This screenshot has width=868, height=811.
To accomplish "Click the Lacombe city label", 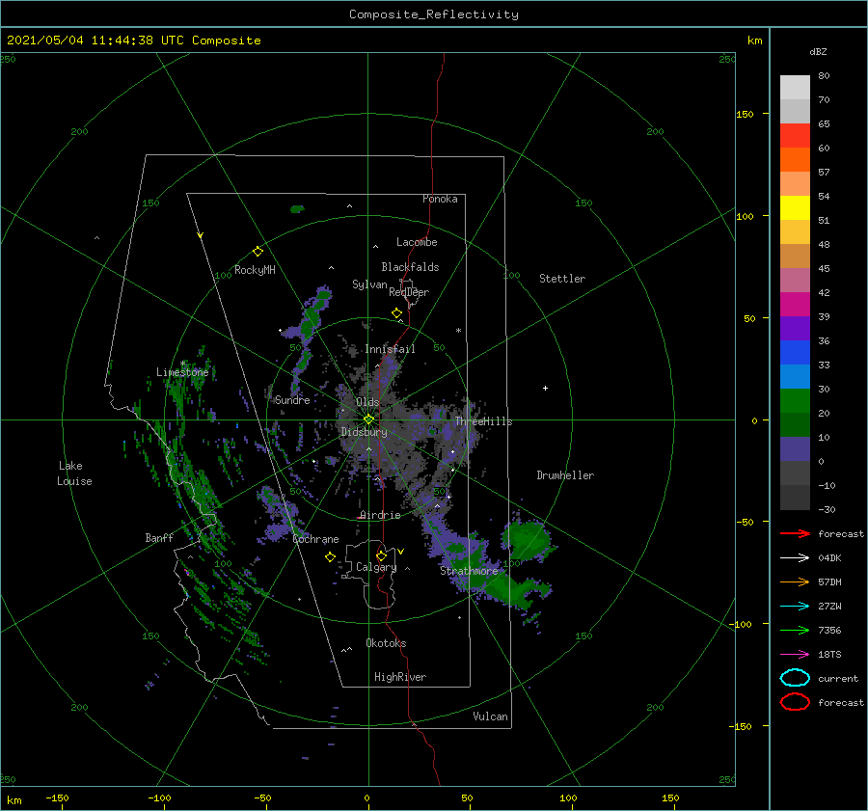I will coord(417,242).
